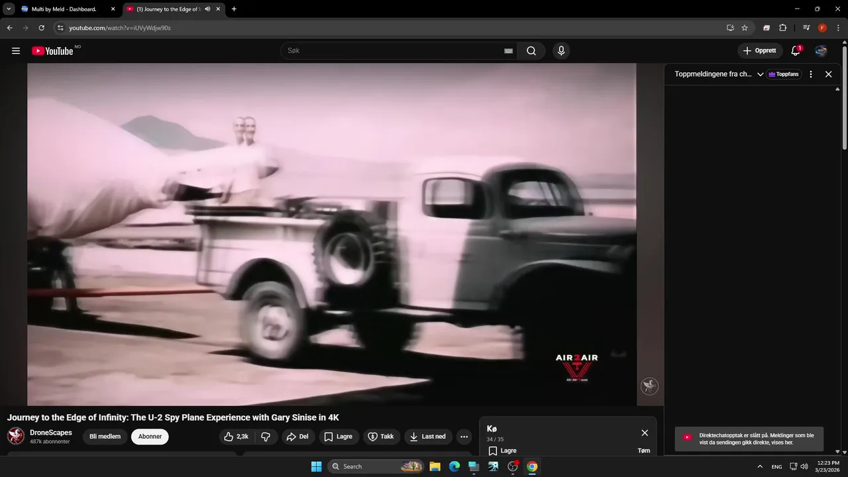Click the Takk thanks button
Image resolution: width=848 pixels, height=477 pixels.
tap(381, 437)
